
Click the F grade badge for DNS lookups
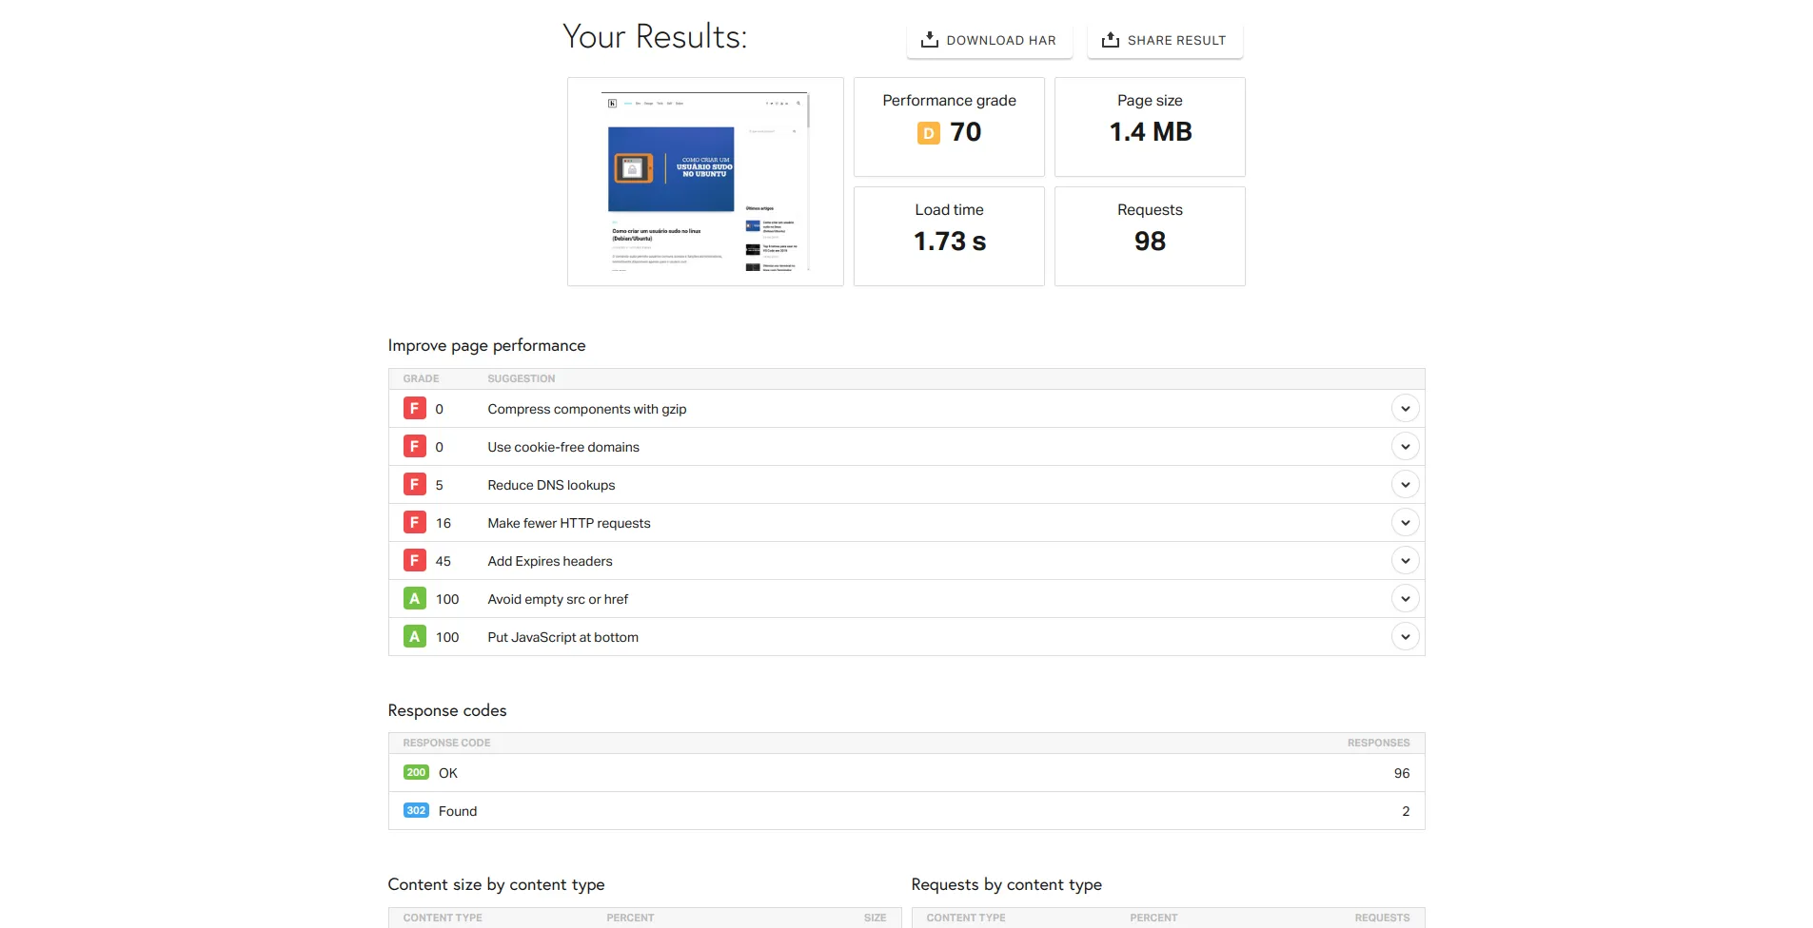(414, 485)
